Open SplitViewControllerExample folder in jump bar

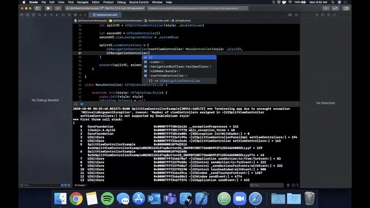[x=126, y=21]
